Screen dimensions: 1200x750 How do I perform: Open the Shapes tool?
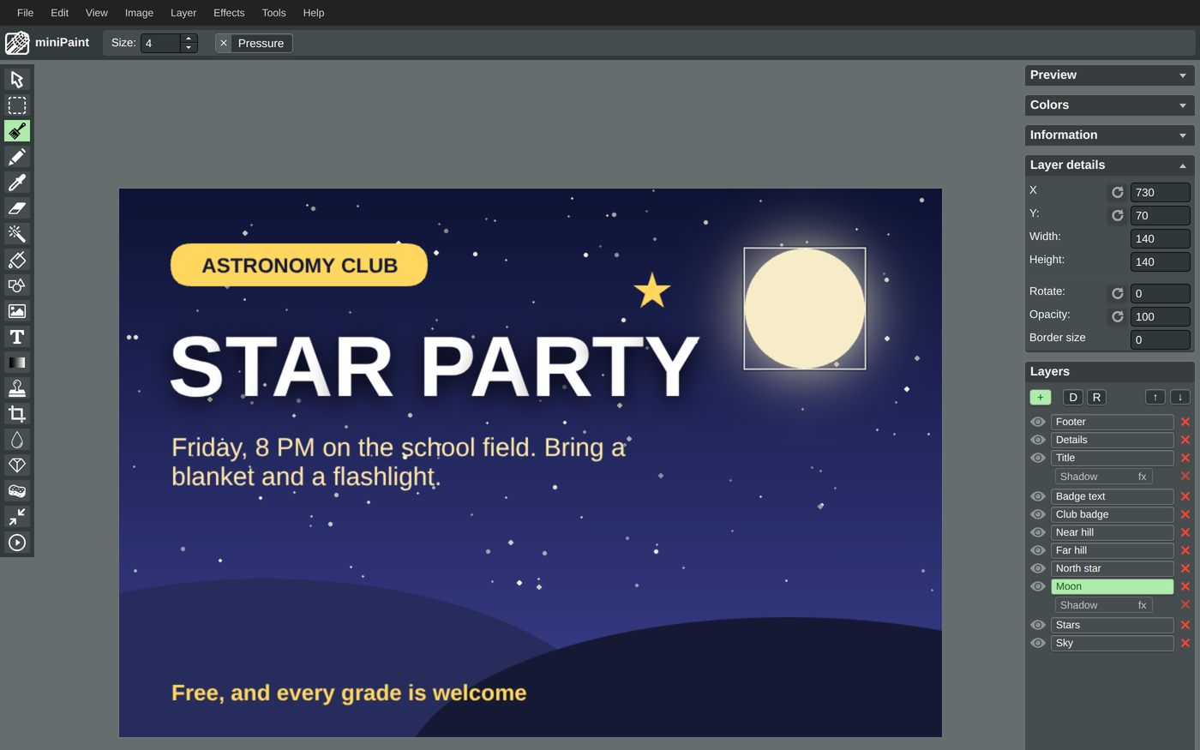(17, 285)
